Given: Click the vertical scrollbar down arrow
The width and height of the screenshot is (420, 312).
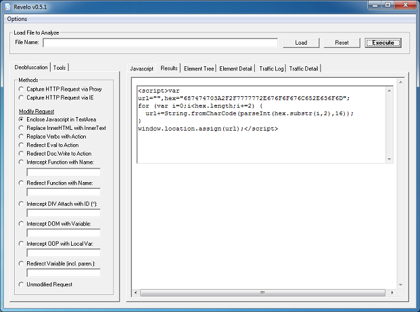Looking at the screenshot, I should [x=401, y=285].
